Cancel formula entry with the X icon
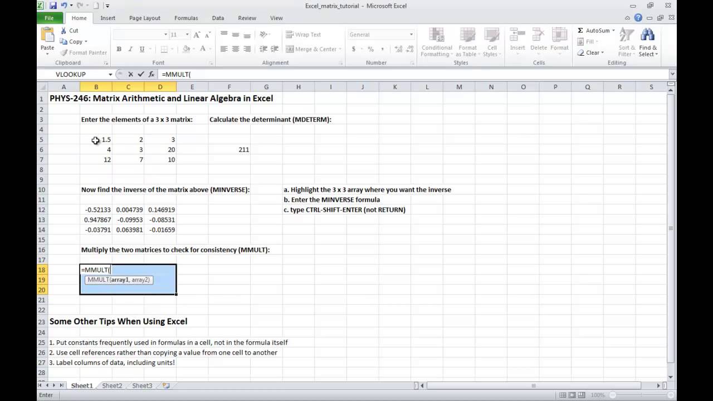 coord(130,74)
